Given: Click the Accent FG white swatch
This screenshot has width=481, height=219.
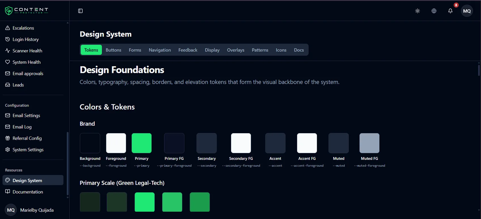Looking at the screenshot, I should coord(307,143).
